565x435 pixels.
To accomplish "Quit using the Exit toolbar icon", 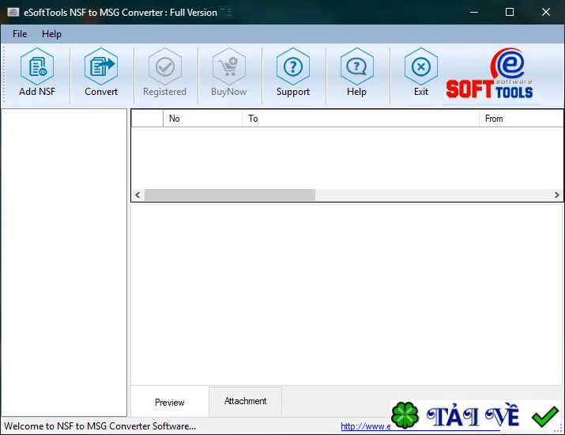I will click(421, 66).
